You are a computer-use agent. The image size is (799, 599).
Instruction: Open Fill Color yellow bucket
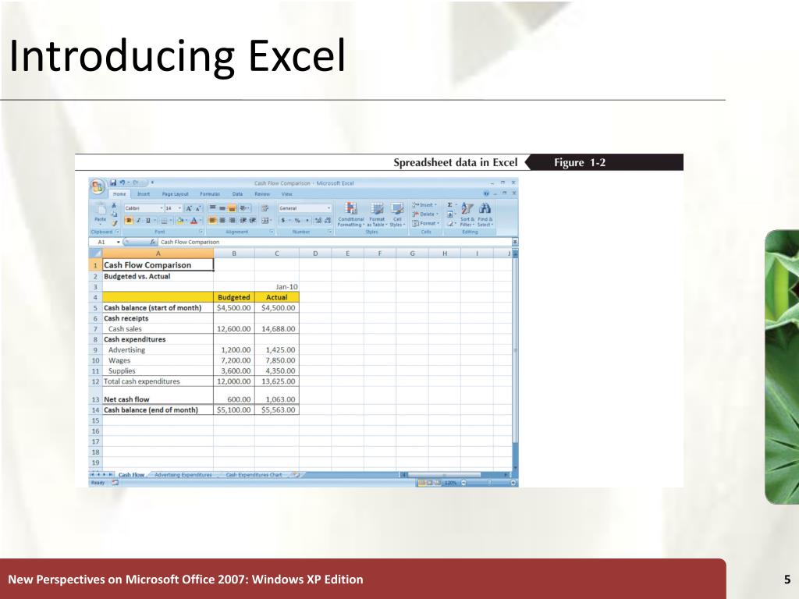pos(180,221)
